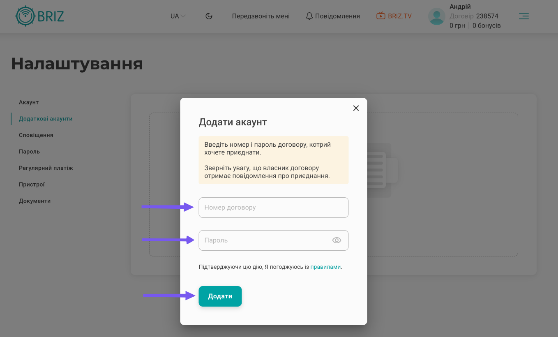The image size is (558, 337).
Task: Open the hamburger menu
Action: [523, 16]
